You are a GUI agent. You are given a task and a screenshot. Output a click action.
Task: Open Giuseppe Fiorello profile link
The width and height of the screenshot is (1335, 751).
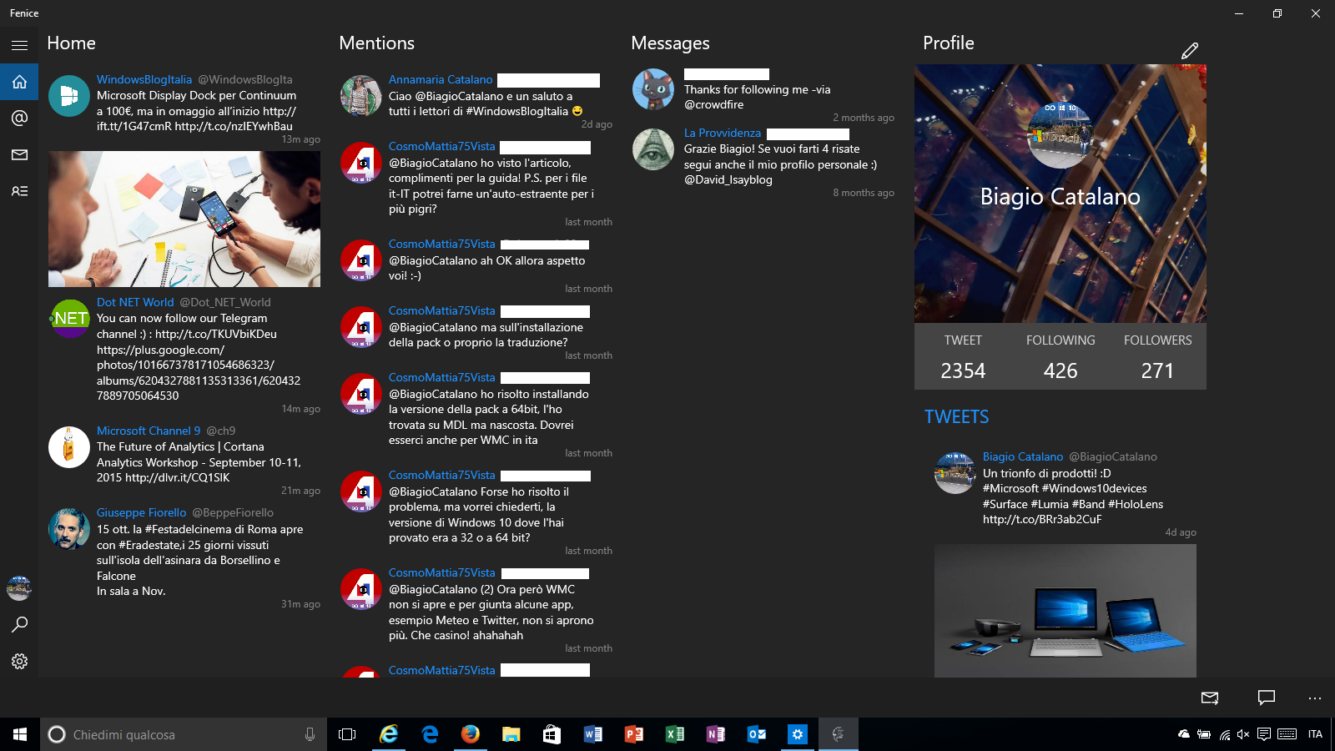pos(142,512)
